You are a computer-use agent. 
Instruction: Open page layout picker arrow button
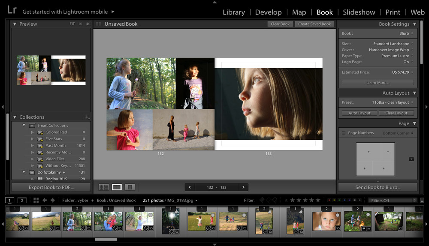411,159
